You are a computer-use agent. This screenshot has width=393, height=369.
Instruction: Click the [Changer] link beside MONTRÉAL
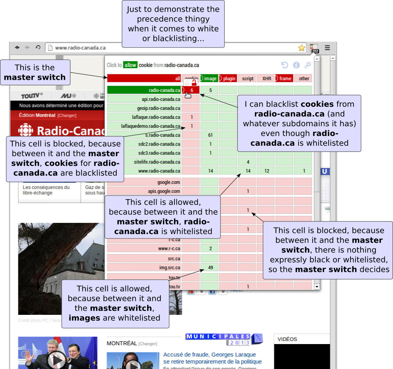tap(148, 344)
